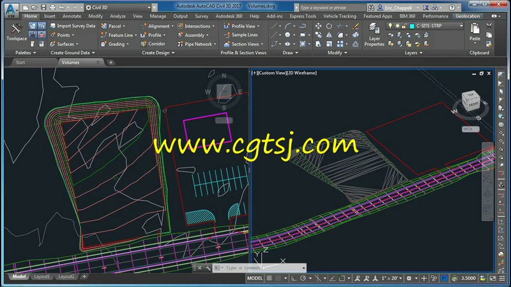This screenshot has height=287, width=511.
Task: Toggle snap mode in status bar
Action: [x=278, y=278]
